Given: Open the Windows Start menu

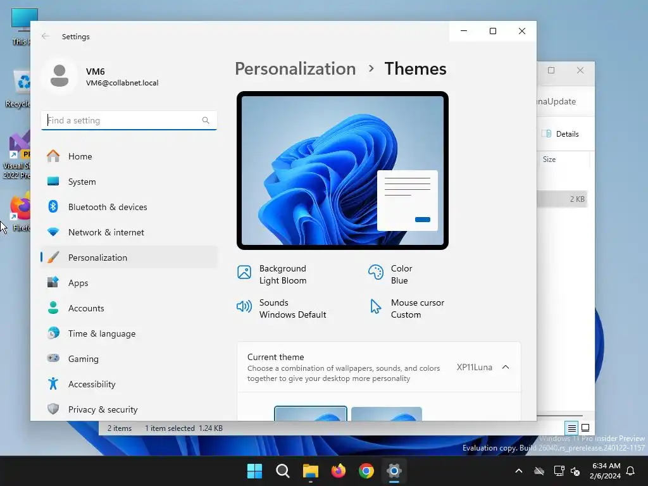Looking at the screenshot, I should pyautogui.click(x=254, y=471).
